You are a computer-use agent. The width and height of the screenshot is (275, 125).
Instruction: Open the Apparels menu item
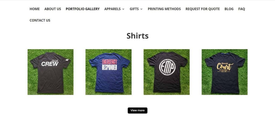coord(113,9)
